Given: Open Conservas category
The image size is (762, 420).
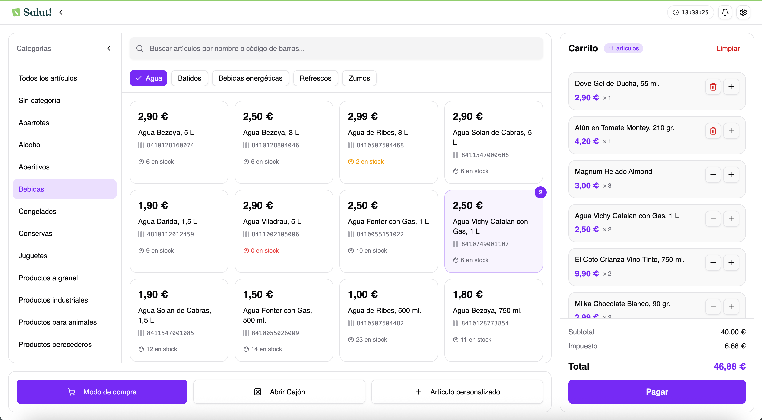Looking at the screenshot, I should (65, 233).
